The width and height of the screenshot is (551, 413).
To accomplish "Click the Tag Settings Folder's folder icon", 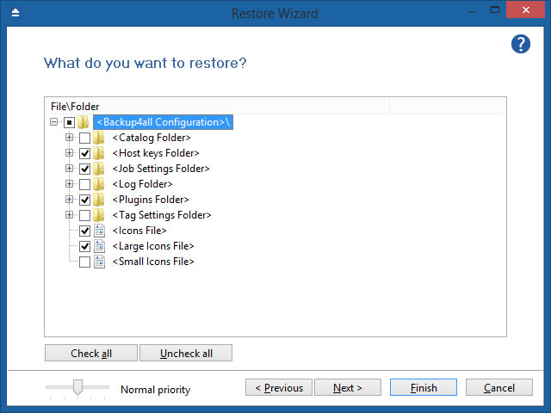I will (x=99, y=215).
